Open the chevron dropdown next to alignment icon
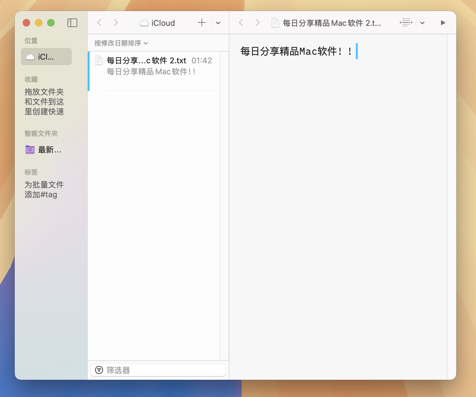Viewport: 476px width, 397px height. point(423,23)
